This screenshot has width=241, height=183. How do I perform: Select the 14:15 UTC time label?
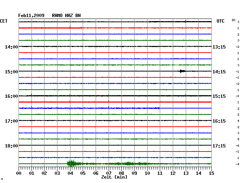coord(219,72)
